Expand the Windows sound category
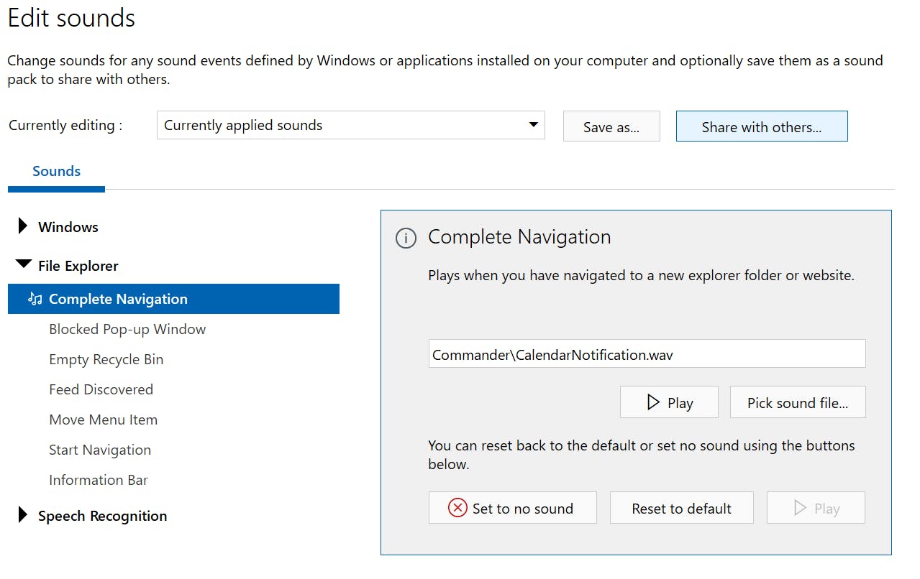The height and width of the screenshot is (579, 920). tap(23, 227)
